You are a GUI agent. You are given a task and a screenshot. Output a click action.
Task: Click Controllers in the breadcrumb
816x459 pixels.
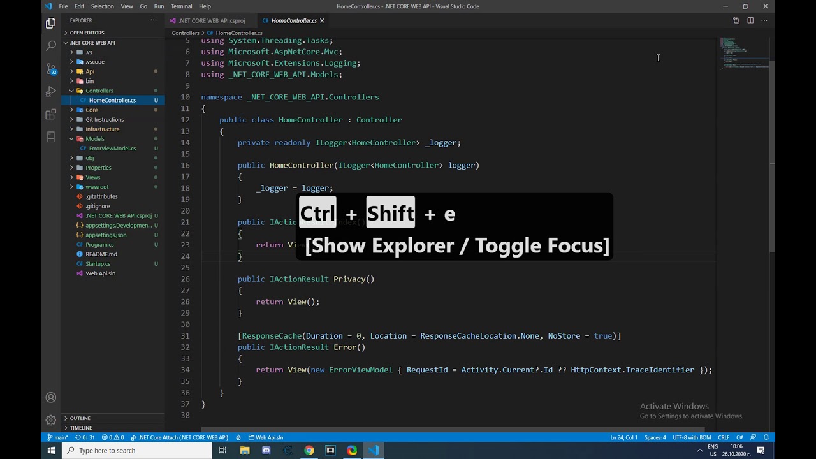click(x=186, y=33)
